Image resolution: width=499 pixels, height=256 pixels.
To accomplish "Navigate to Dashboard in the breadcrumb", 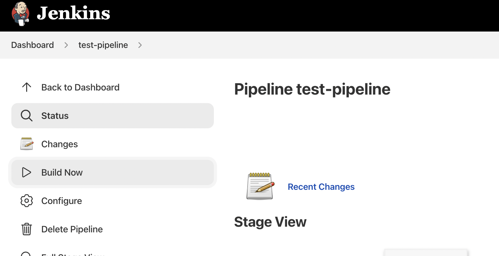I will (32, 45).
